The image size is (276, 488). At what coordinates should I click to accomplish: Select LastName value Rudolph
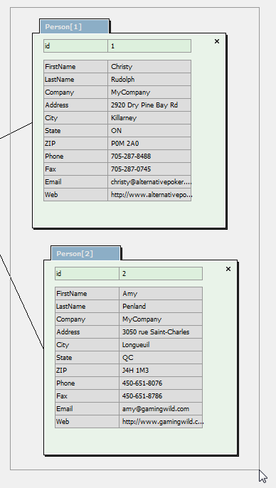[149, 80]
